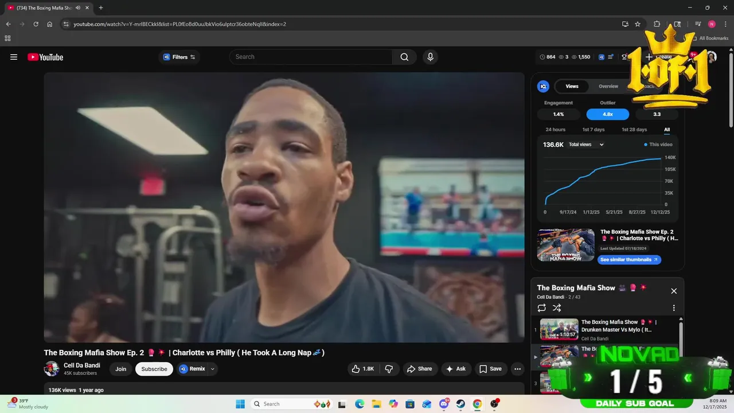Open OBS Studio from taskbar
Image resolution: width=734 pixels, height=413 pixels.
click(494, 404)
